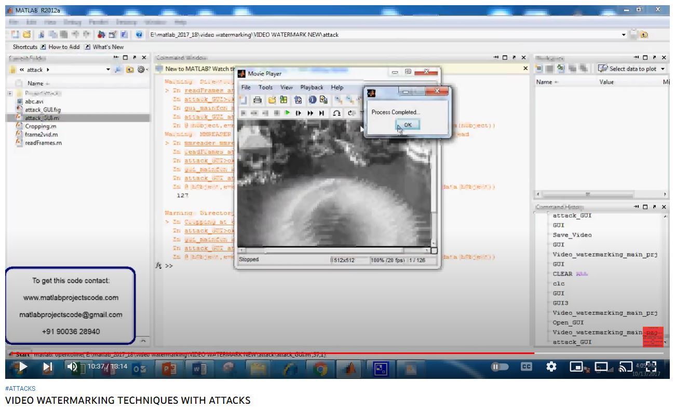Screen dimensions: 675x410
Task: Select readFrames.m file
Action: [43, 143]
